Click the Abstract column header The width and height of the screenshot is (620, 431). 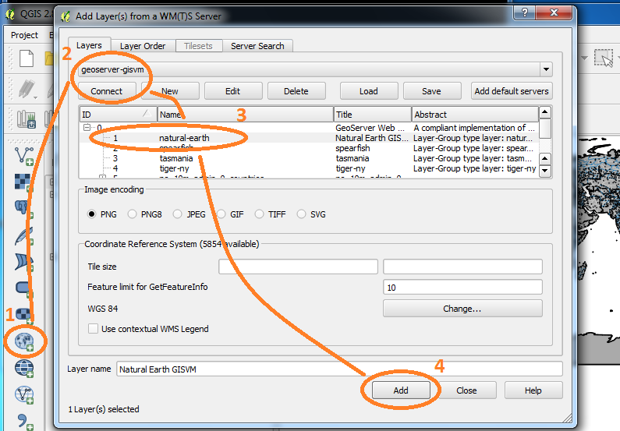[x=475, y=115]
